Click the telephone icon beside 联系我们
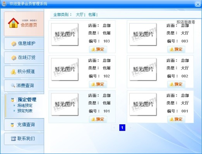202x154 pixels. point(14,139)
